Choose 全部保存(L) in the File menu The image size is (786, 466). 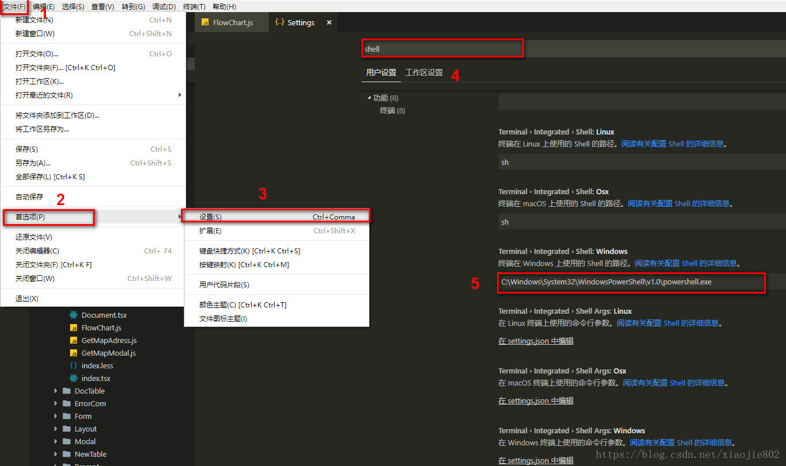pyautogui.click(x=93, y=177)
